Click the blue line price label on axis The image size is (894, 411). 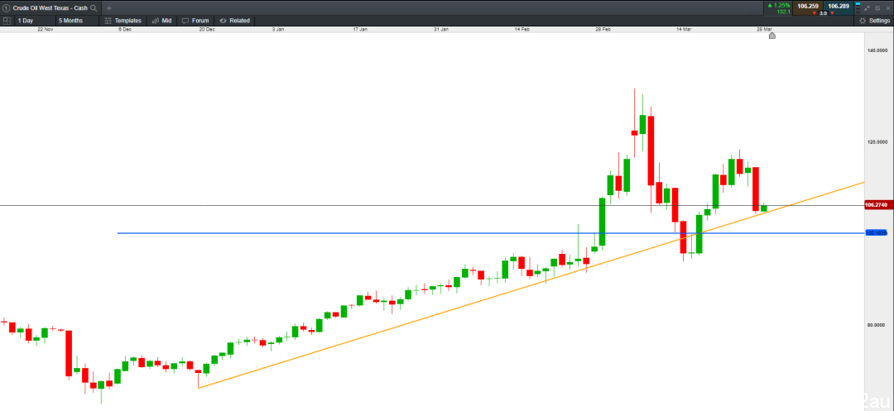coord(877,233)
